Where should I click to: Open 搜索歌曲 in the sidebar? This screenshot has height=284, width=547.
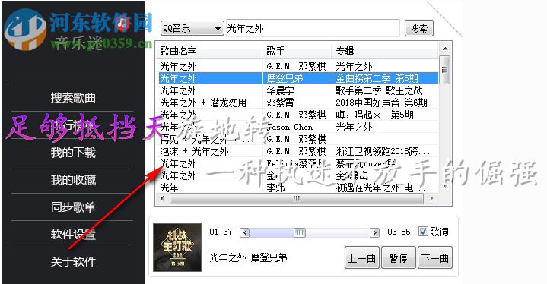(x=73, y=98)
